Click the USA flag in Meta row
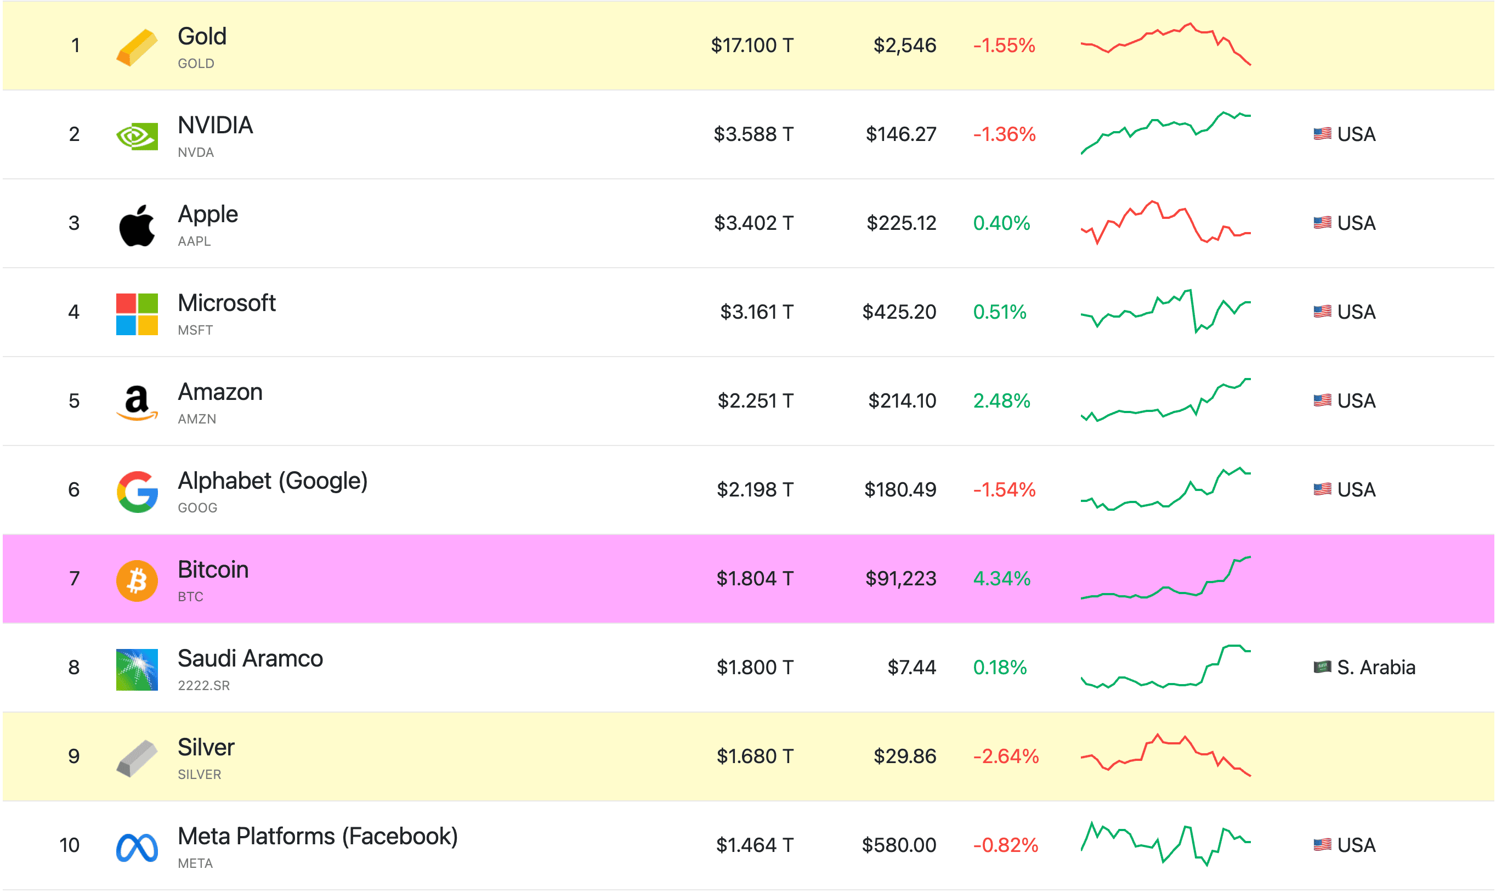Screen dimensions: 1496x892 [1322, 845]
